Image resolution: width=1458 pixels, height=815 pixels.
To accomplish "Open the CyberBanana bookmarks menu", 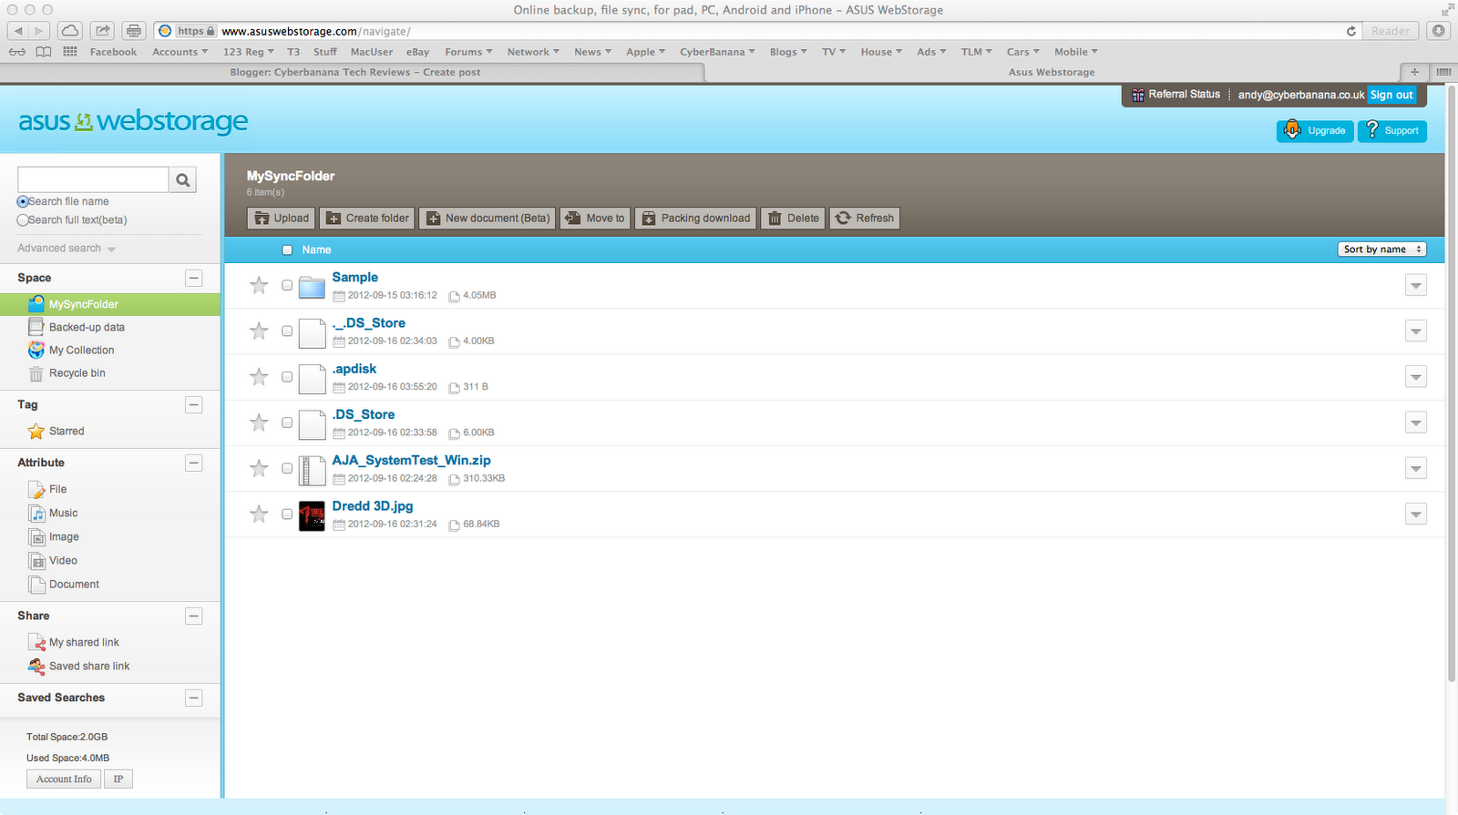I will click(717, 52).
